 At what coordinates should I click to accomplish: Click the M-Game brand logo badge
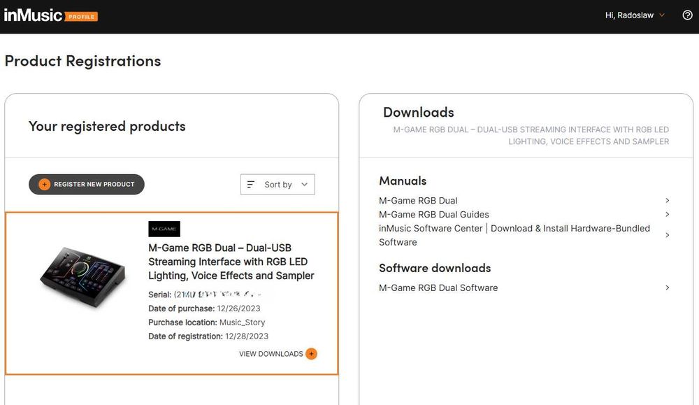(164, 229)
